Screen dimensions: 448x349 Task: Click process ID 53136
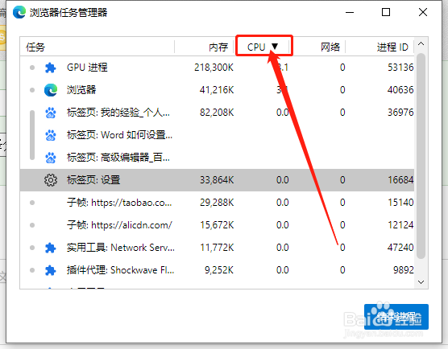coord(400,68)
